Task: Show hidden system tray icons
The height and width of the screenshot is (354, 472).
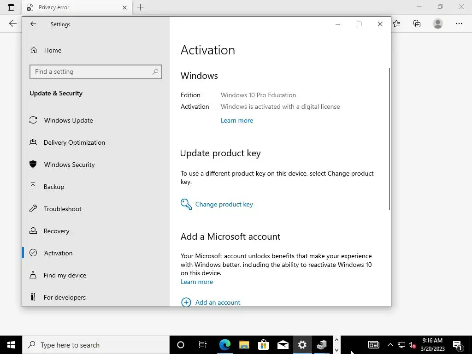Action: coord(390,345)
